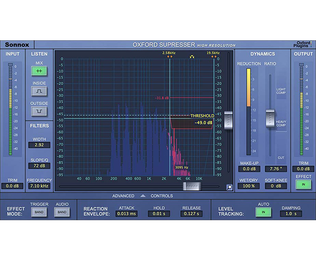Click the 2.58kHz band edge handle arrows
Viewport: 316px width, 261px height.
click(x=170, y=57)
